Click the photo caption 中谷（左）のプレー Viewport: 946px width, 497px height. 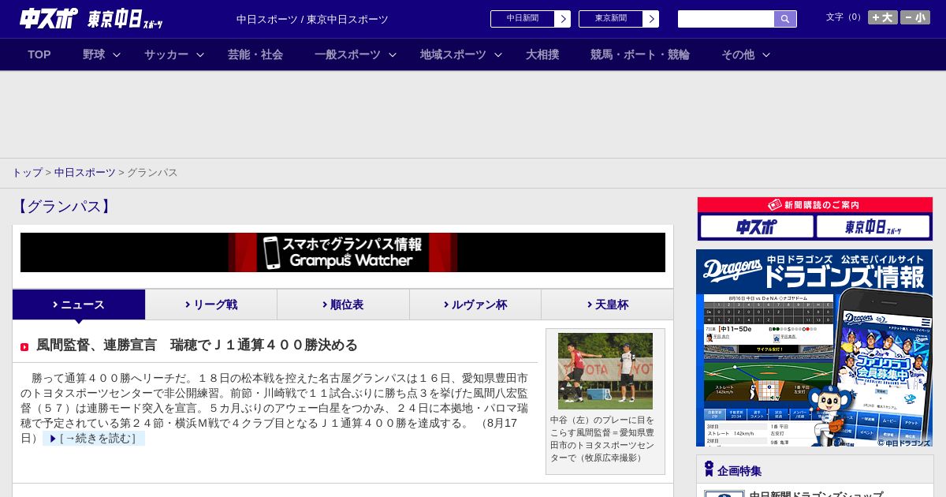(603, 439)
